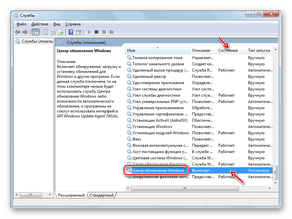Click the blue Help toolbar icon
Viewport: 292px width, 219px height.
pyautogui.click(x=71, y=32)
